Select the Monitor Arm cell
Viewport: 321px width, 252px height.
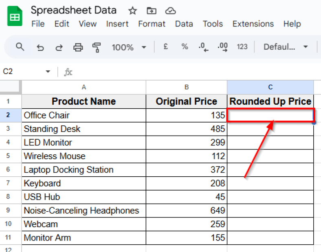(x=84, y=238)
